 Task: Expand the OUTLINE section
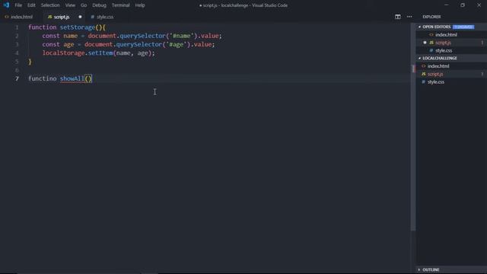(431, 269)
